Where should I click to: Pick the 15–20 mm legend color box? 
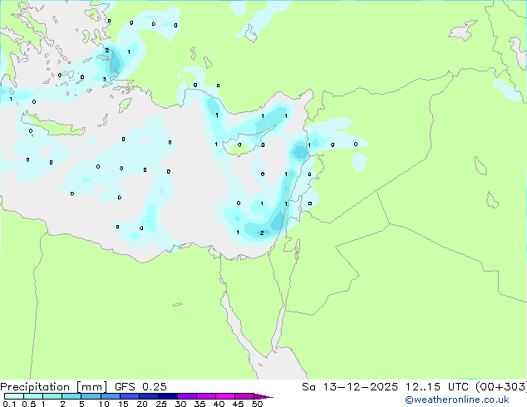point(129,396)
